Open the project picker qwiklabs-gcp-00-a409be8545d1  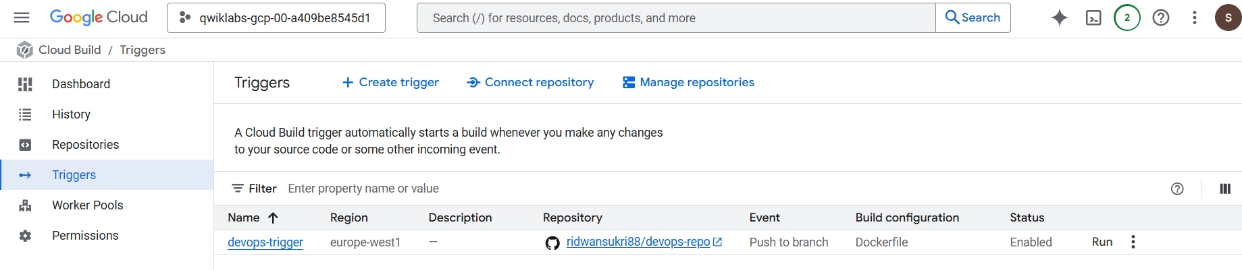click(x=276, y=18)
